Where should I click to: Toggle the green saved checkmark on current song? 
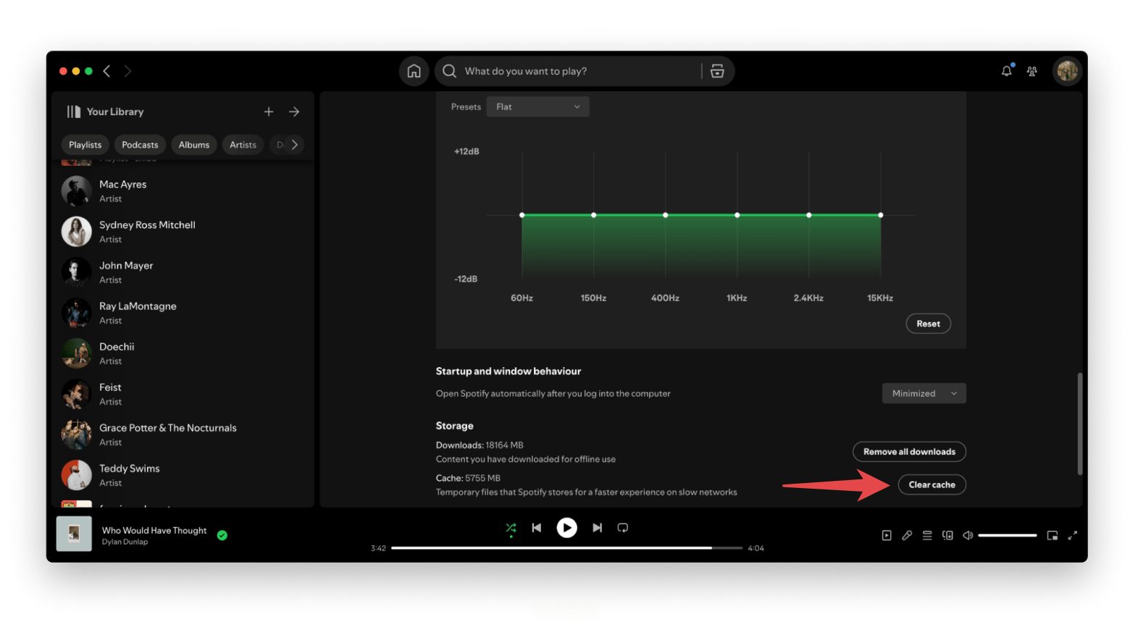(x=222, y=536)
